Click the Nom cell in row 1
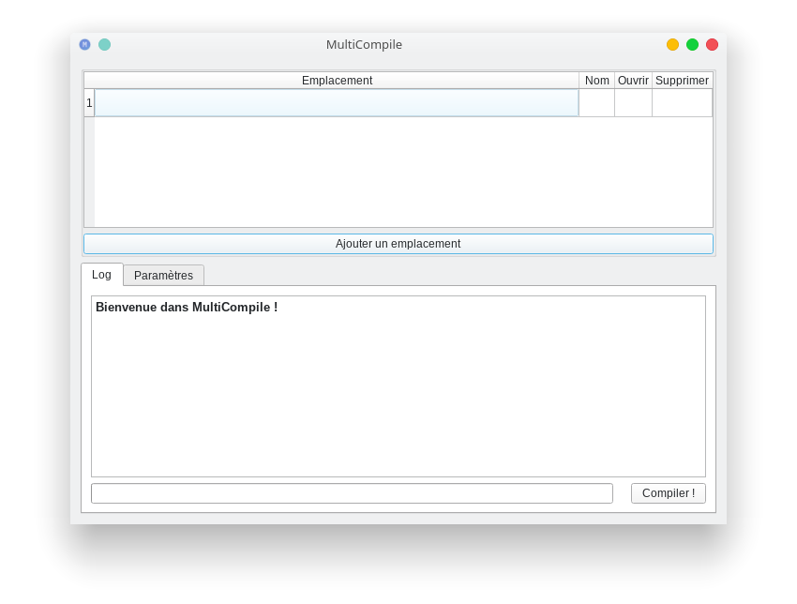797x604 pixels. pyautogui.click(x=596, y=103)
